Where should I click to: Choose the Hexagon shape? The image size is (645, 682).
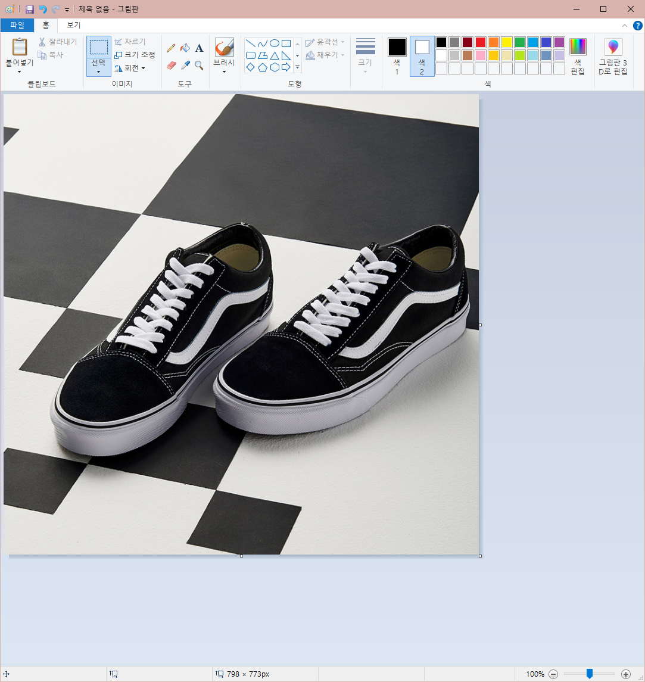pyautogui.click(x=275, y=67)
